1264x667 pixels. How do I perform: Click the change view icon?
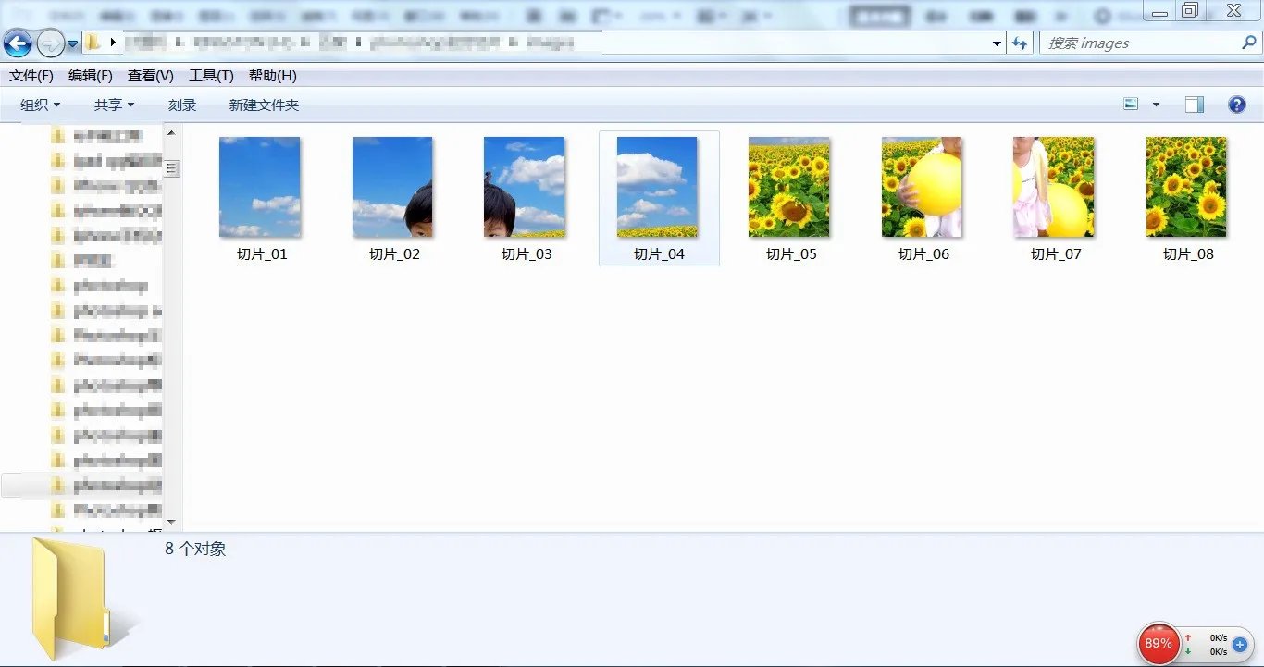pyautogui.click(x=1131, y=105)
